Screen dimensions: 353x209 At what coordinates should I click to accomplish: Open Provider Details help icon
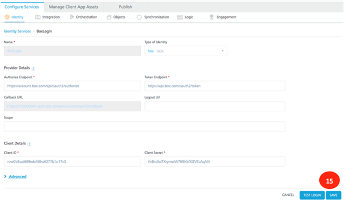(33, 68)
